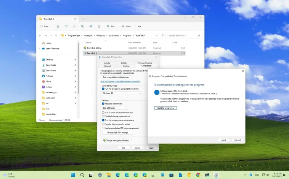Viewport: 289px width, 179px height.
Task: Open the Sort dropdown in Explorer toolbar
Action: [x=112, y=26]
